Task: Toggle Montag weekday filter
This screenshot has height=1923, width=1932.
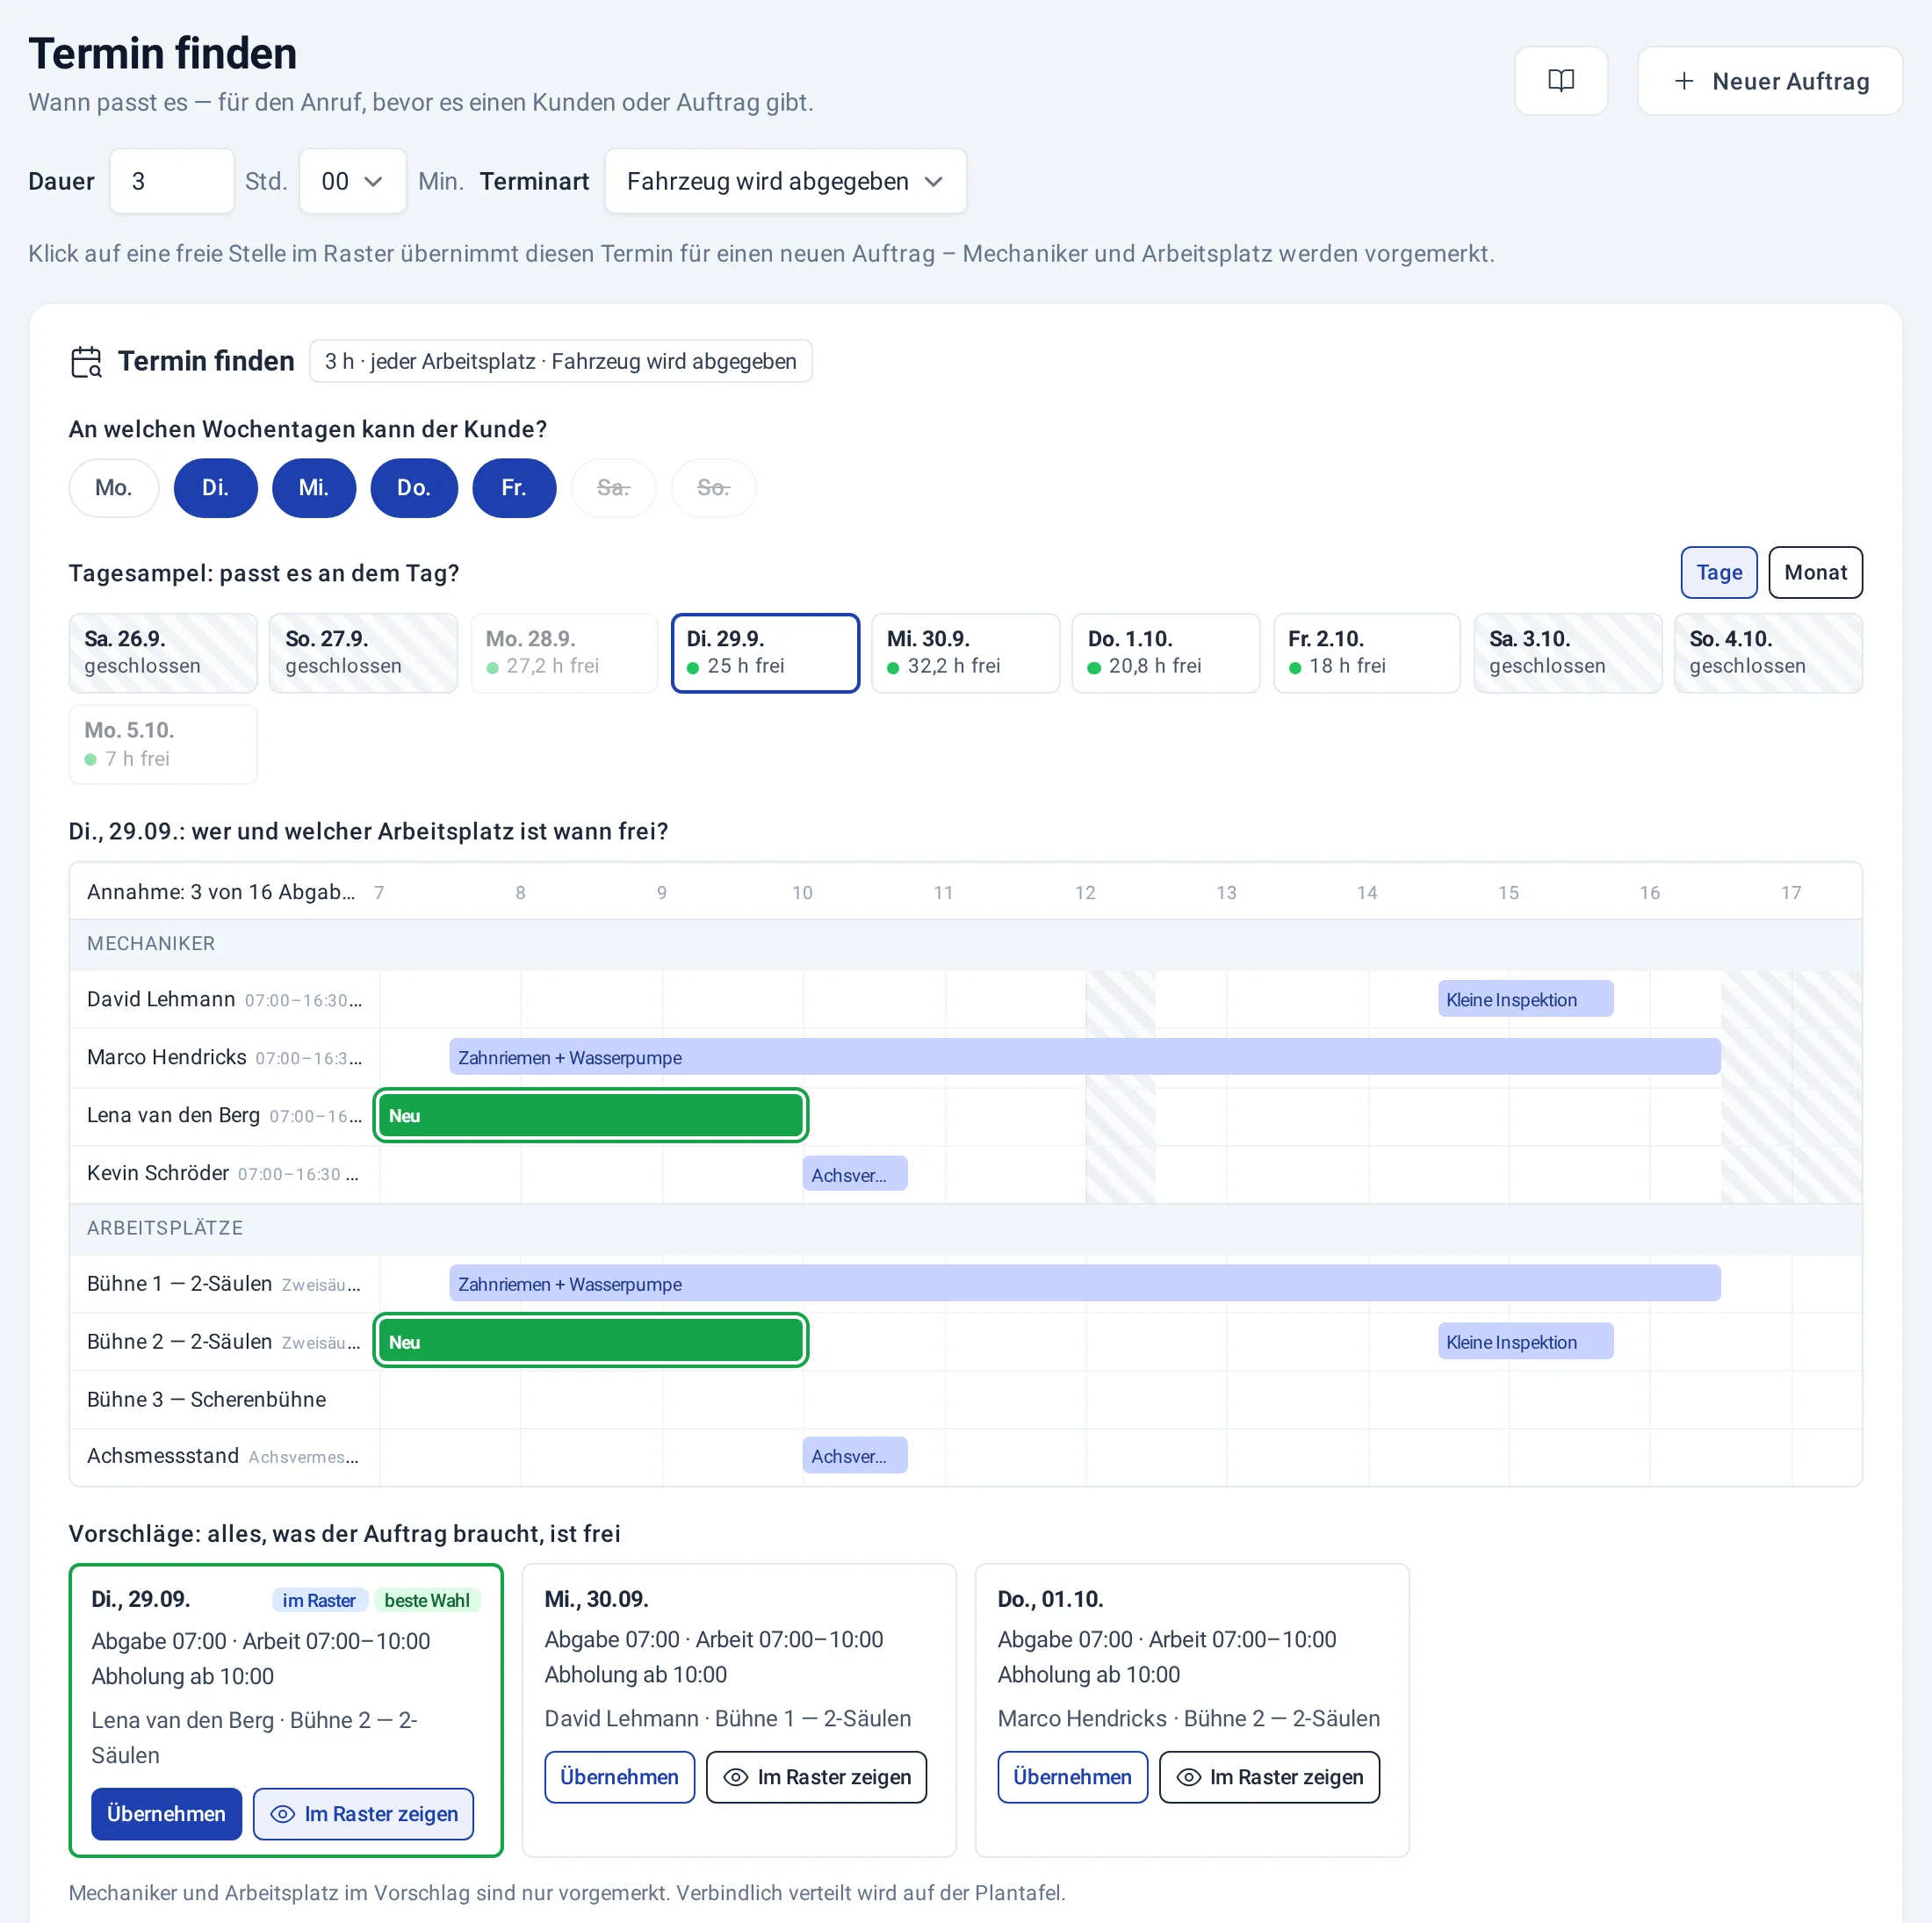Action: (114, 488)
